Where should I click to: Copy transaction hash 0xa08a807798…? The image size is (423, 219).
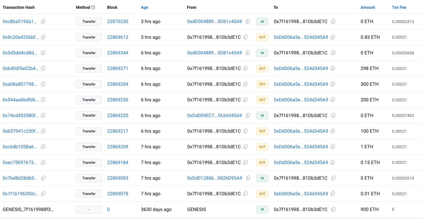(x=43, y=84)
